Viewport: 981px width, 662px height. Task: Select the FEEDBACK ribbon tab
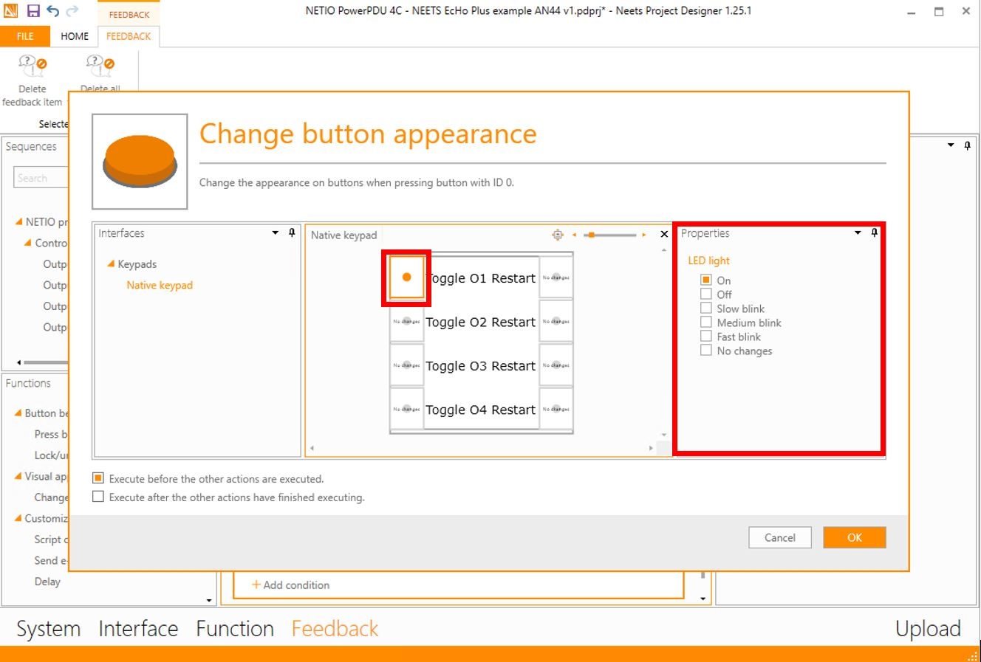[129, 36]
